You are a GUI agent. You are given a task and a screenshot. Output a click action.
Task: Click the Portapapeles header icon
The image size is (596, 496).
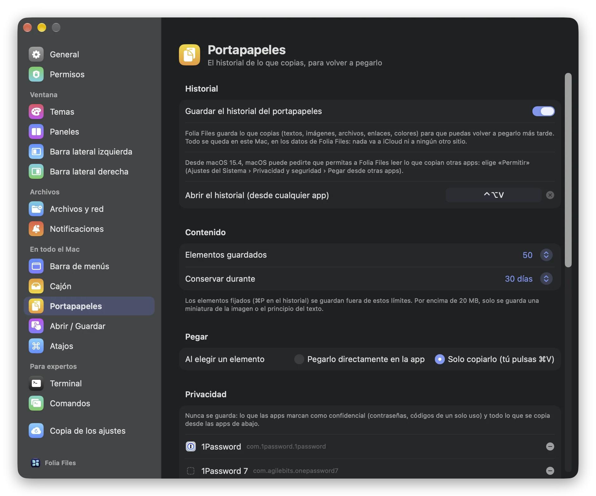point(190,55)
